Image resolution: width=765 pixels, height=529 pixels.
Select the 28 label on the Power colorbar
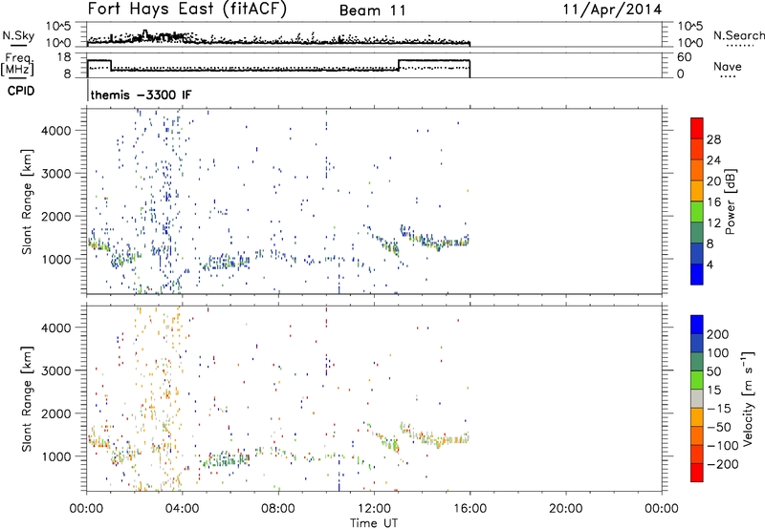pos(713,139)
